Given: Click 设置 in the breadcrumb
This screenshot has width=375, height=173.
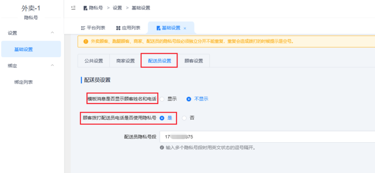Looking at the screenshot, I should point(117,8).
